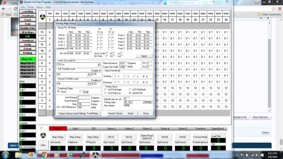Click the Rev limiter input field
The image size is (283, 159).
coord(128,106)
